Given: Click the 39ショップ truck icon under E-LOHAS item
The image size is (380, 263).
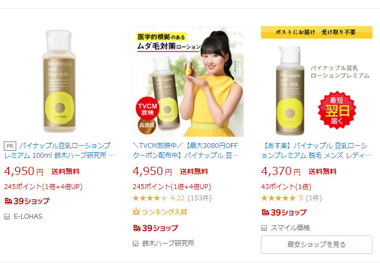Looking at the screenshot, I should tap(8, 201).
